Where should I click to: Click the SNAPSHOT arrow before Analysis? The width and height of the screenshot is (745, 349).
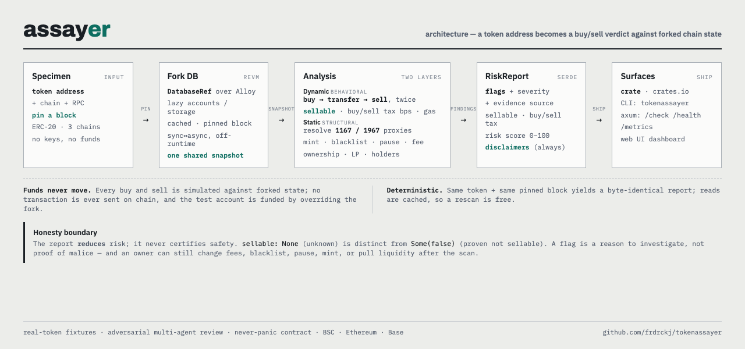point(281,120)
